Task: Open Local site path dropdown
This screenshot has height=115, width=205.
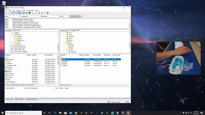Action: pyautogui.click(x=58, y=30)
